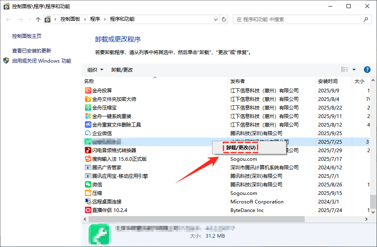Click the refresh address bar button
This screenshot has height=247, width=377.
(x=224, y=19)
